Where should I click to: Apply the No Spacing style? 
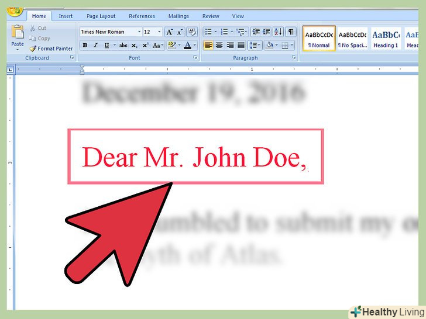click(352, 39)
